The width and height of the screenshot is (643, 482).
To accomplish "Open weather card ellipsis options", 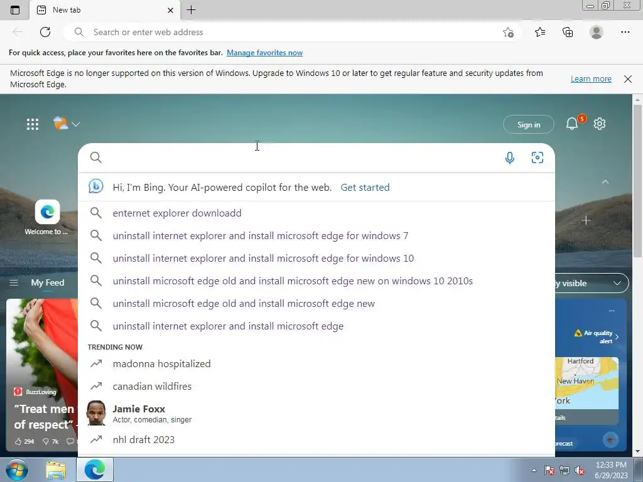I will (612, 310).
